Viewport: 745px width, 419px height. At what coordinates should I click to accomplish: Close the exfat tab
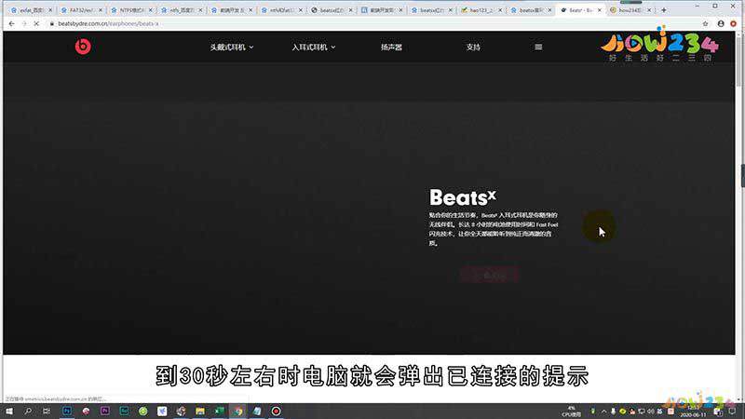(x=50, y=10)
